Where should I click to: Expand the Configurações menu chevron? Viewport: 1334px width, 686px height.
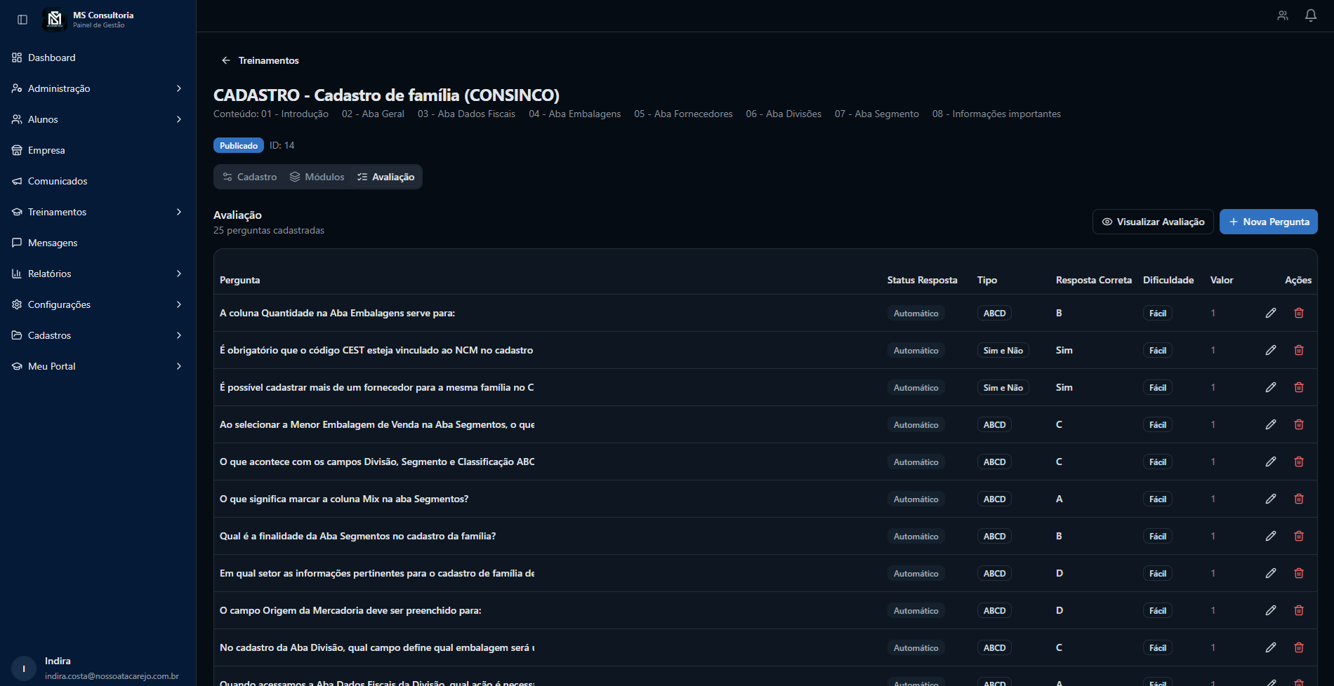[x=179, y=304]
